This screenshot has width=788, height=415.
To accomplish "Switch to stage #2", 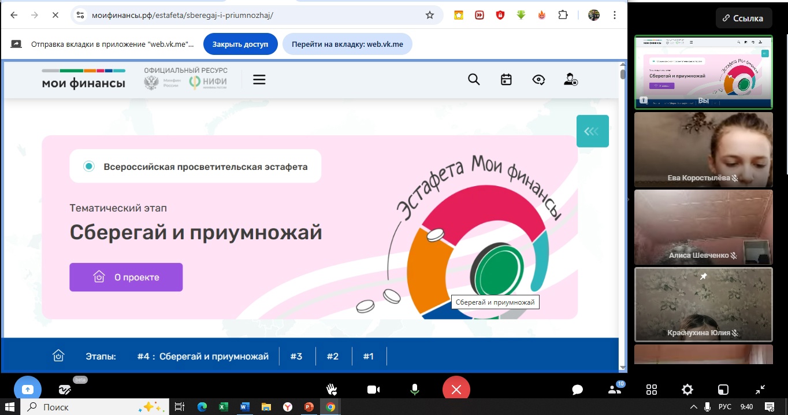I will click(x=333, y=357).
